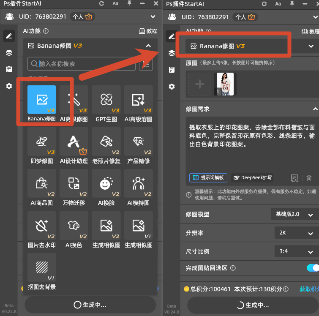Click 获取积分 link

309,289
